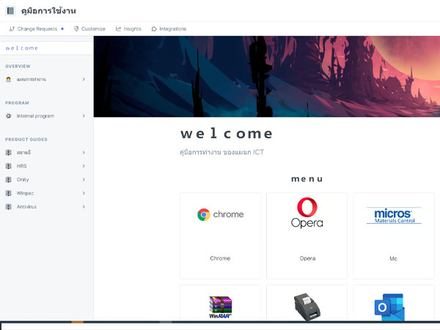Click the Integrations puzzle icon
The width and height of the screenshot is (440, 330).
tap(154, 29)
